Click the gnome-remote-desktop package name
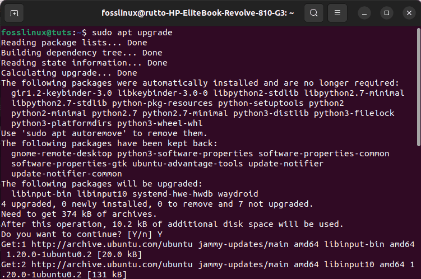The height and width of the screenshot is (279, 421). [x=62, y=154]
